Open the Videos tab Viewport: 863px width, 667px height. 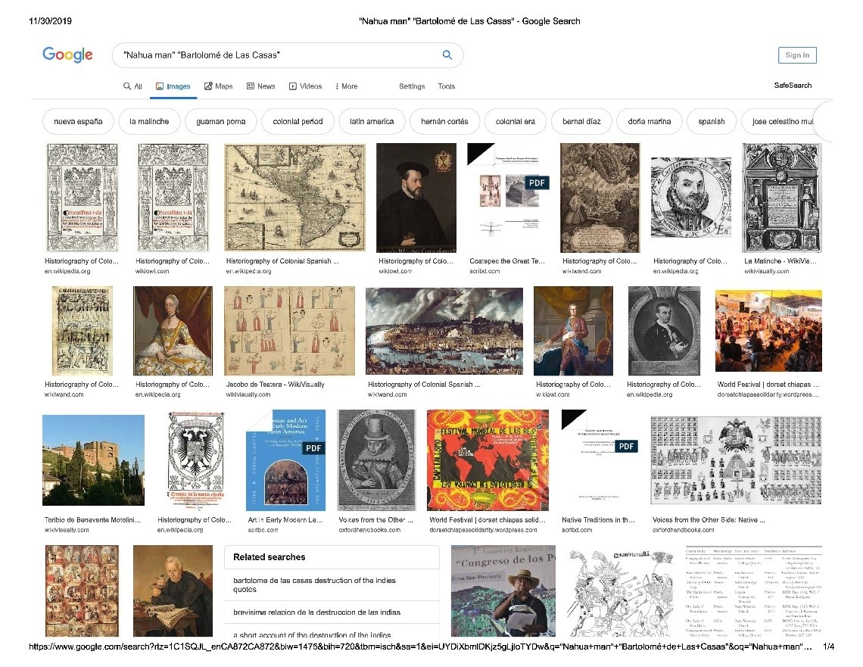pyautogui.click(x=306, y=86)
